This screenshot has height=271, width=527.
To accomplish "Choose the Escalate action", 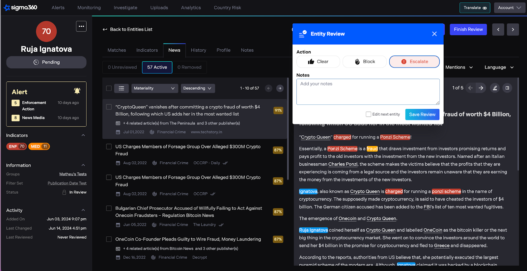I will pos(414,62).
